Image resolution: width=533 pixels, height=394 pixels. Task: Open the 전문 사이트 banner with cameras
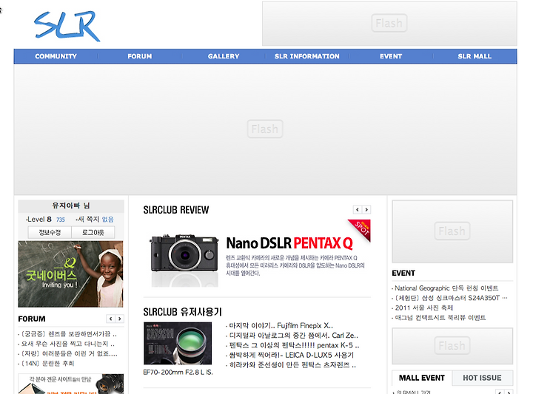pos(71,384)
